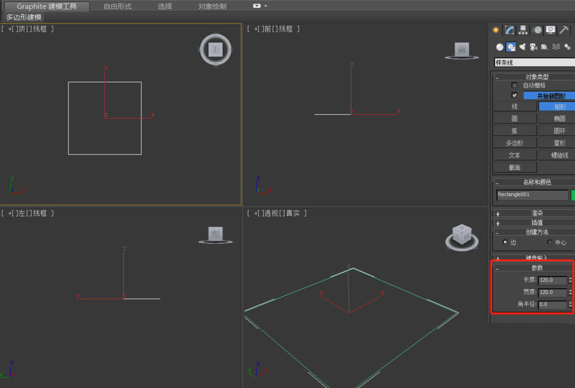575x388 pixels.
Task: Open the Hierarchy command panel tab
Action: click(x=523, y=30)
